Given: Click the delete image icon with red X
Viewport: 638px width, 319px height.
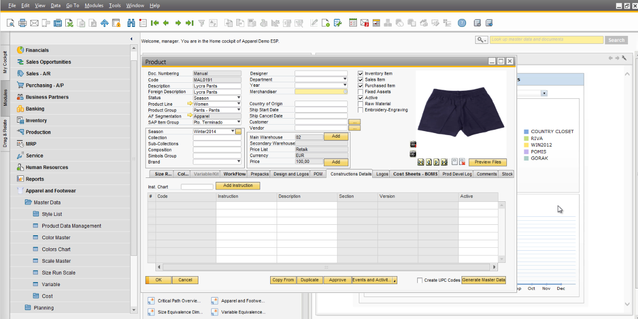Looking at the screenshot, I should [x=462, y=162].
